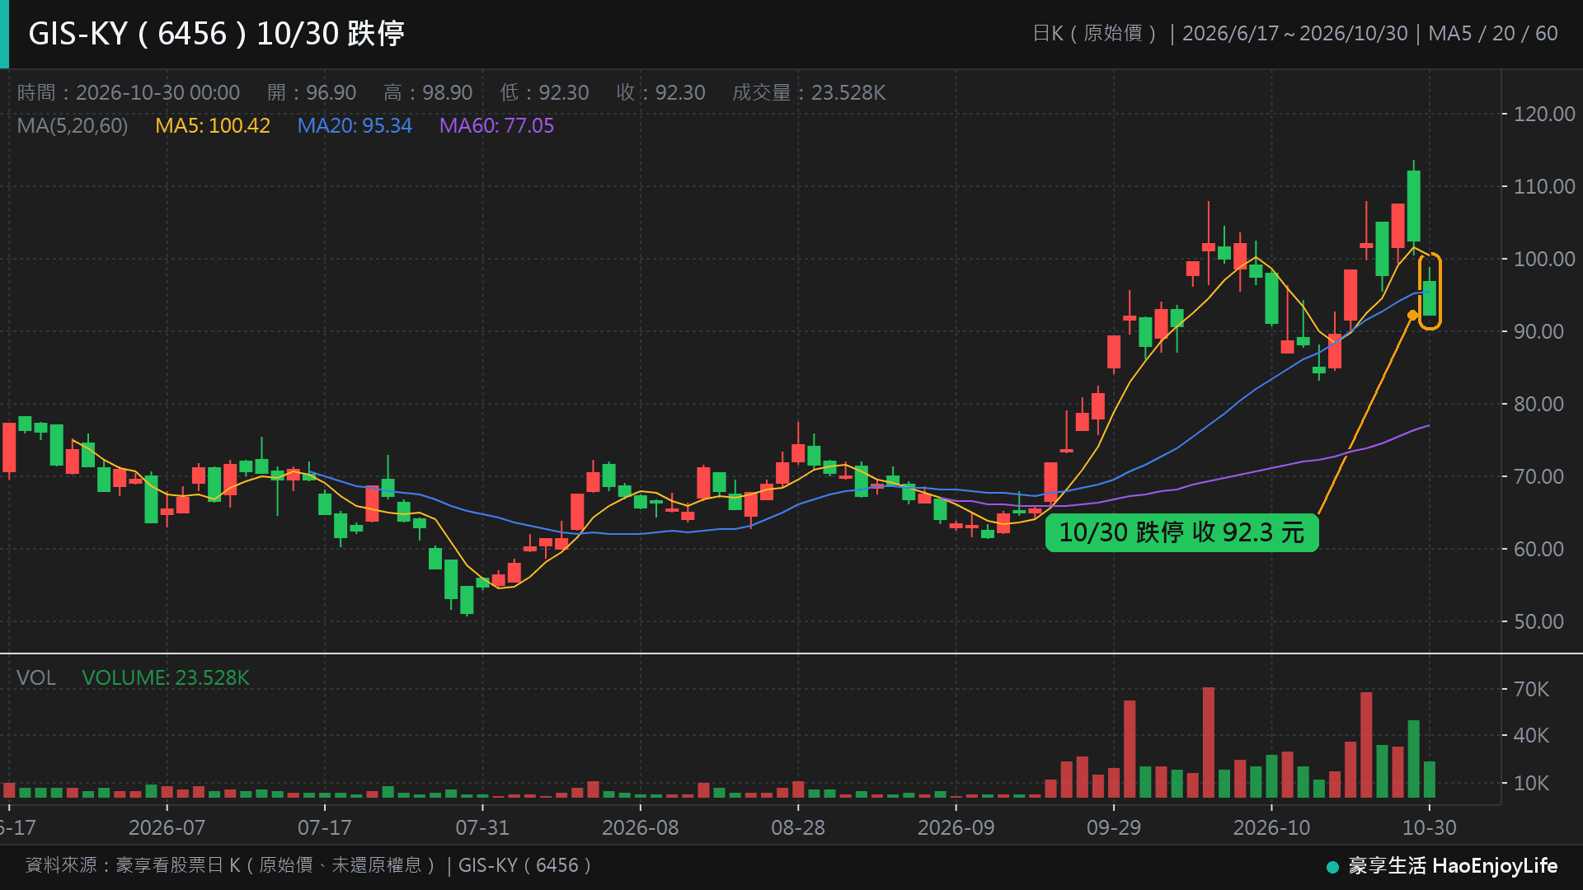This screenshot has width=1583, height=890.
Task: Select the MA5: 100.42 label
Action: [x=213, y=126]
